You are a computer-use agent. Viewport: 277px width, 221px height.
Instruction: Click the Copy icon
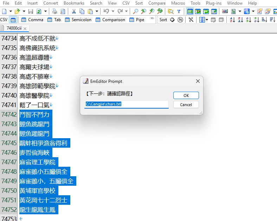point(82,12)
